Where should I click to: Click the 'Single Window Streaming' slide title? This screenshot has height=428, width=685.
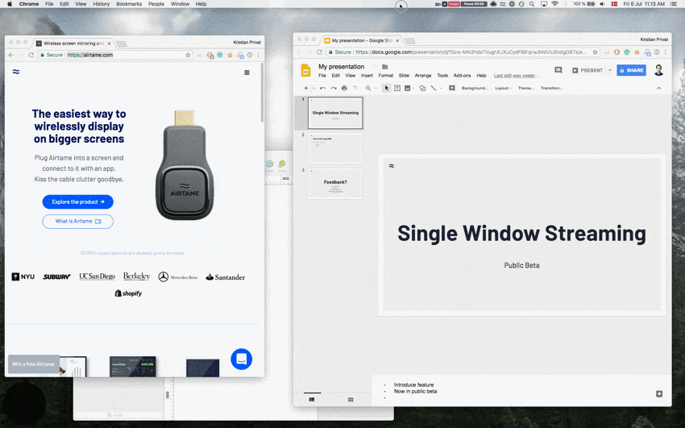pos(521,233)
